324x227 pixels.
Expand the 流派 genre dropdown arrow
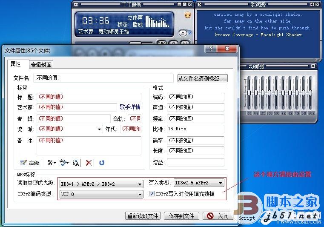pyautogui.click(x=99, y=129)
